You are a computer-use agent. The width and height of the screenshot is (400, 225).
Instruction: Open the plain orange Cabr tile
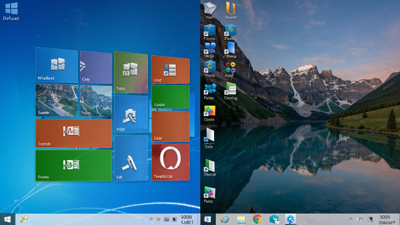(170, 126)
